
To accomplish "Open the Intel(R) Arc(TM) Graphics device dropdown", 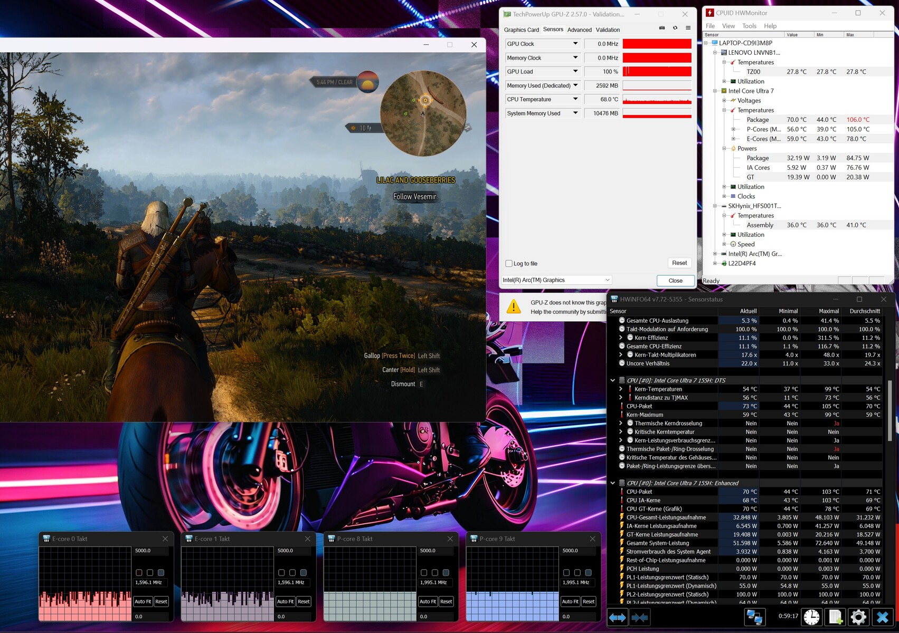I will coord(556,280).
